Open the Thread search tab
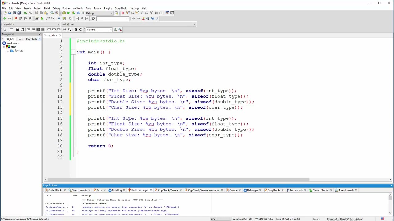Image resolution: width=394 pixels, height=221 pixels. pos(346,190)
